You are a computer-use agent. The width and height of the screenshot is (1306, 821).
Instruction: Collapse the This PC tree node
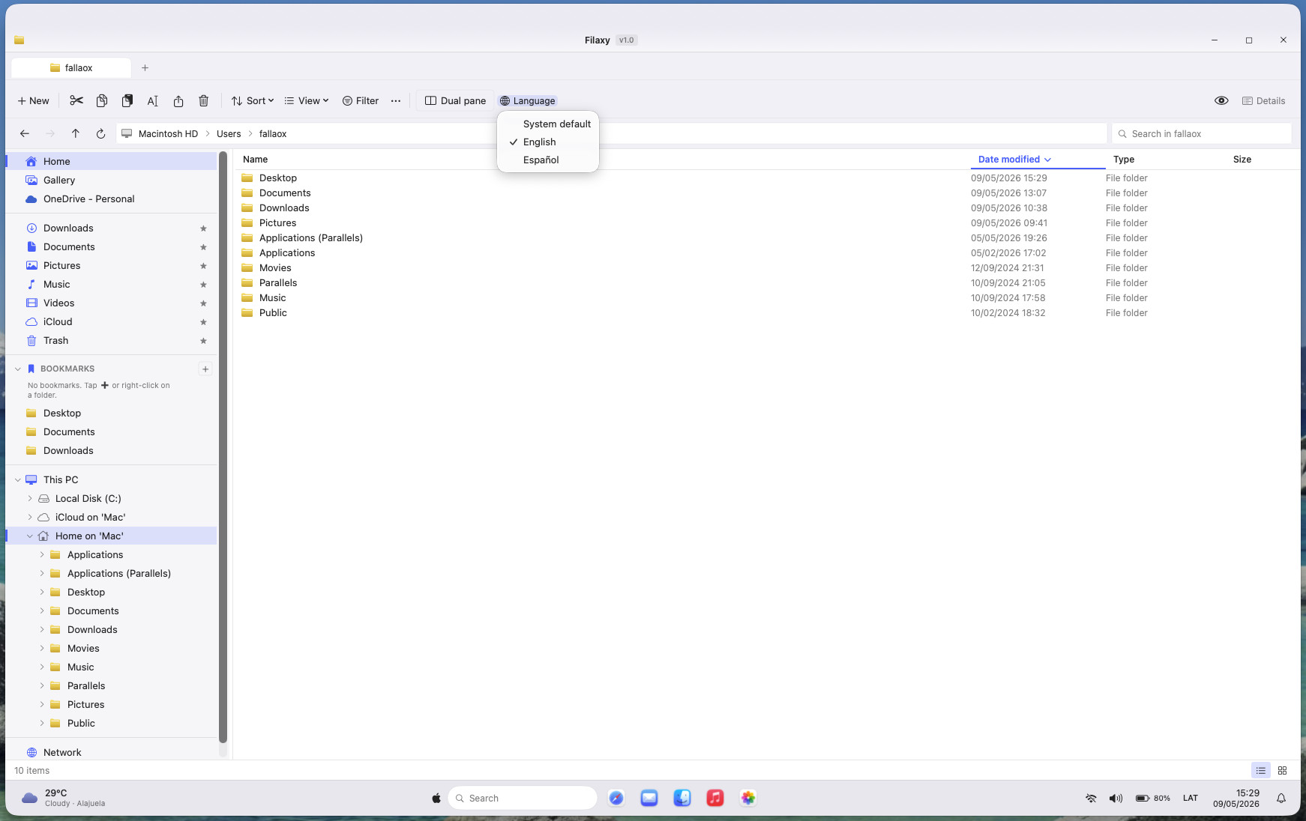18,479
